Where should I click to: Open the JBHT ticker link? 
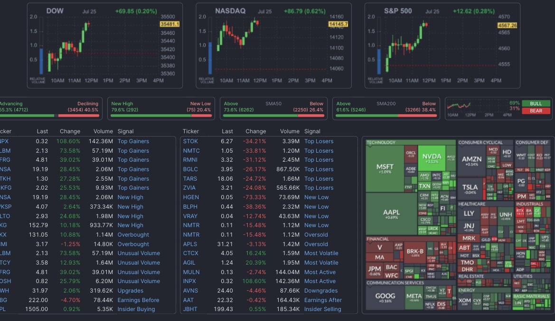pos(190,309)
